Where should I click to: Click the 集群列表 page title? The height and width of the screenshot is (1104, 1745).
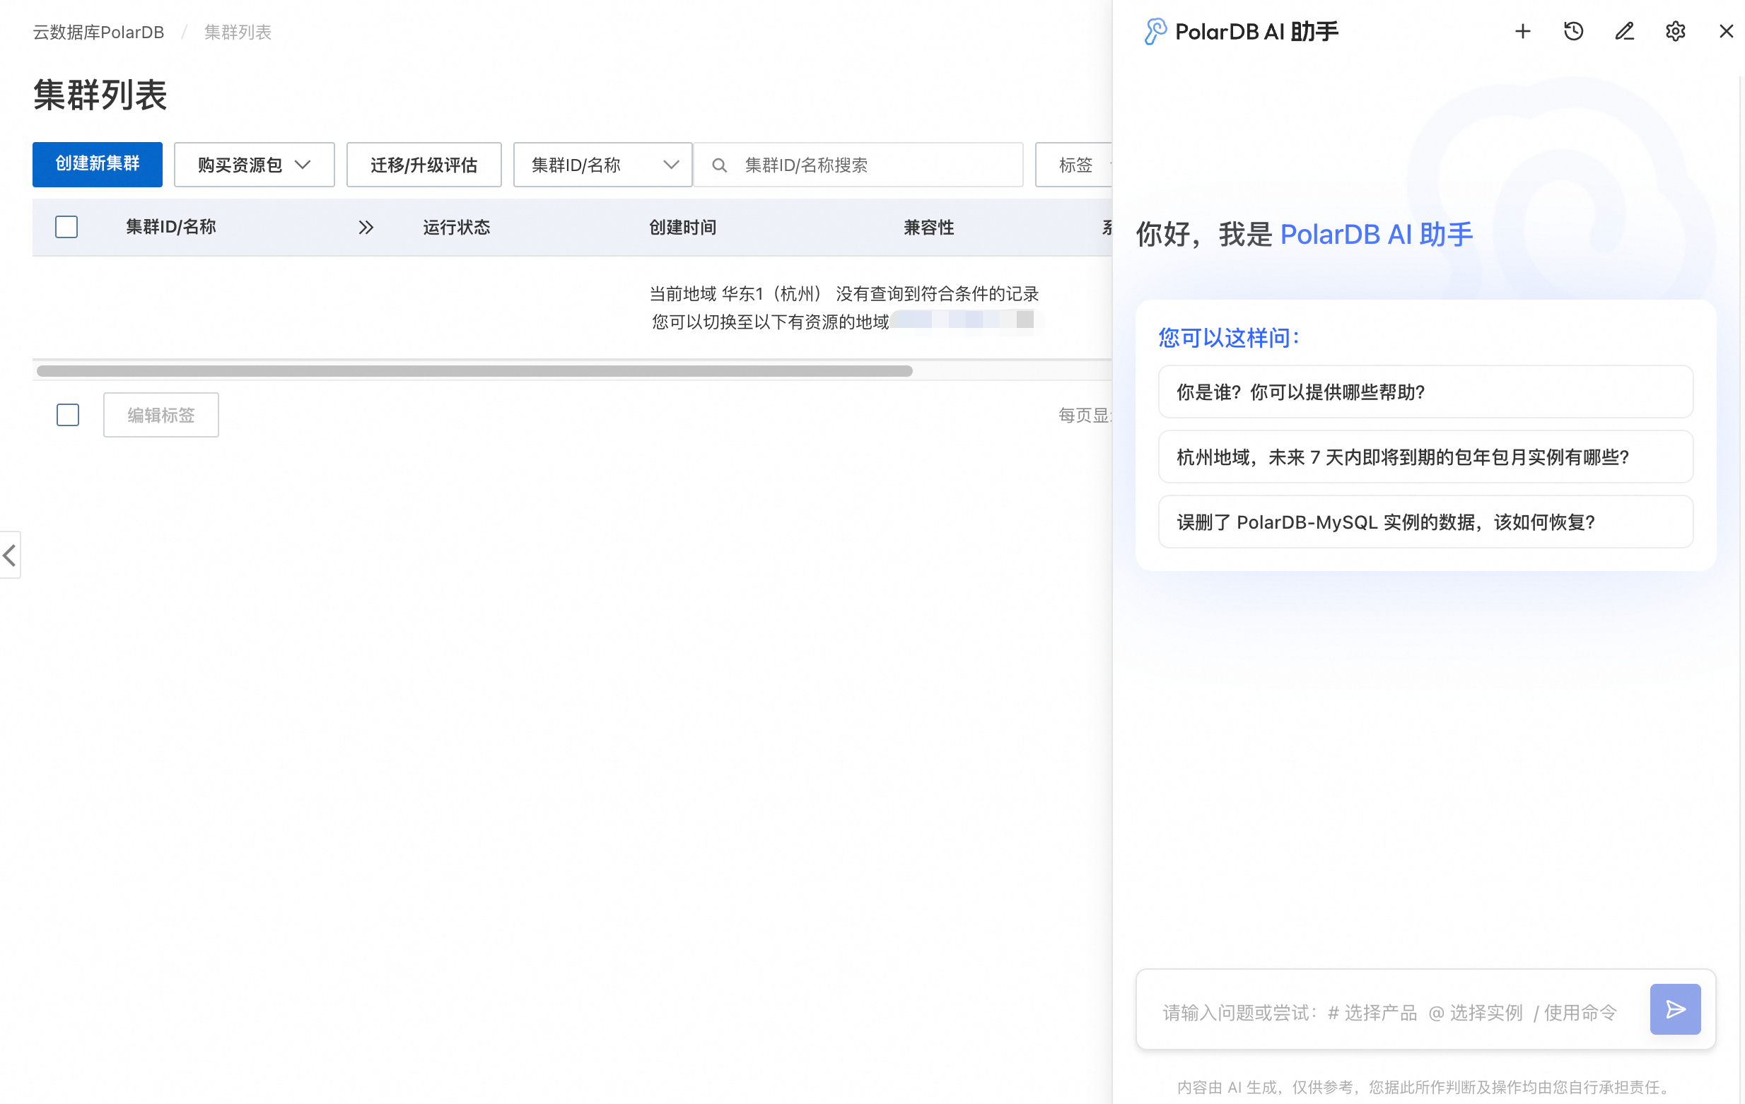pyautogui.click(x=100, y=95)
